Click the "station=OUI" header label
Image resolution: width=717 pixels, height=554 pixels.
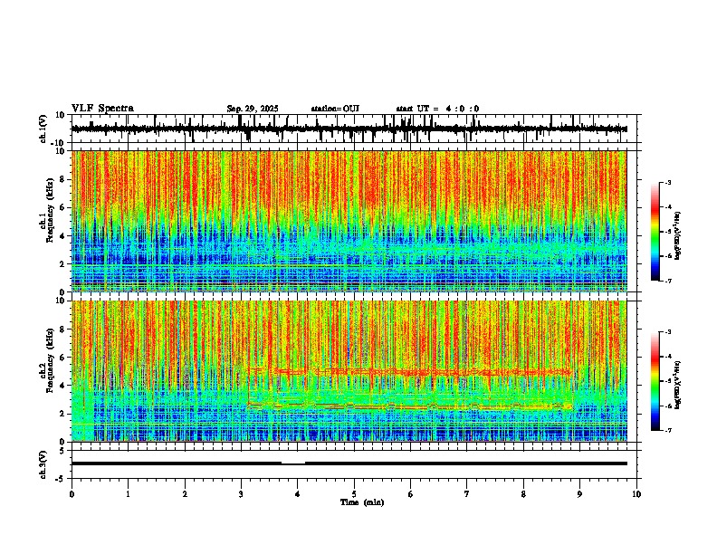click(335, 109)
